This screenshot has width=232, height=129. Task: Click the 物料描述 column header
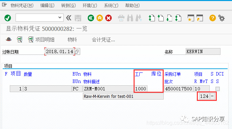pos(91,82)
